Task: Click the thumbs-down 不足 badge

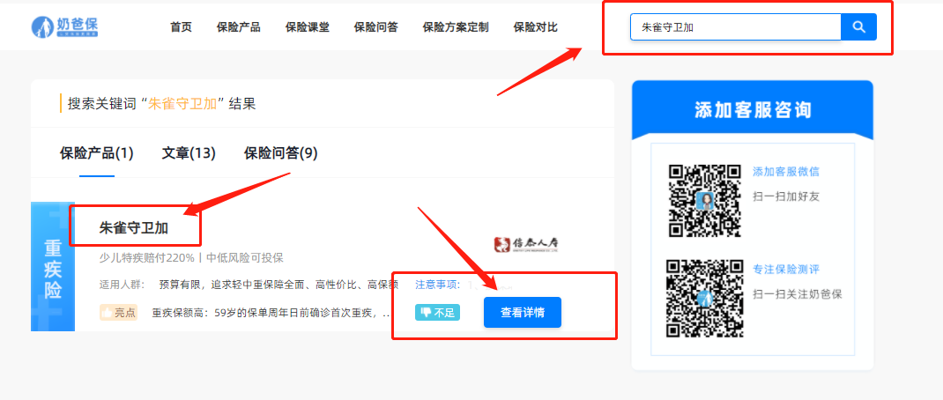Action: pyautogui.click(x=437, y=312)
